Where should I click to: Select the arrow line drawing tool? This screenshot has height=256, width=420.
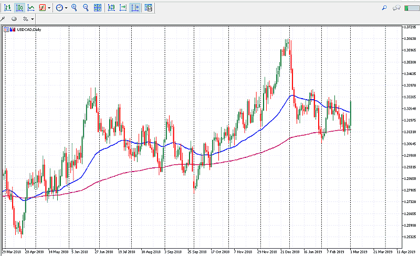[3, 19]
